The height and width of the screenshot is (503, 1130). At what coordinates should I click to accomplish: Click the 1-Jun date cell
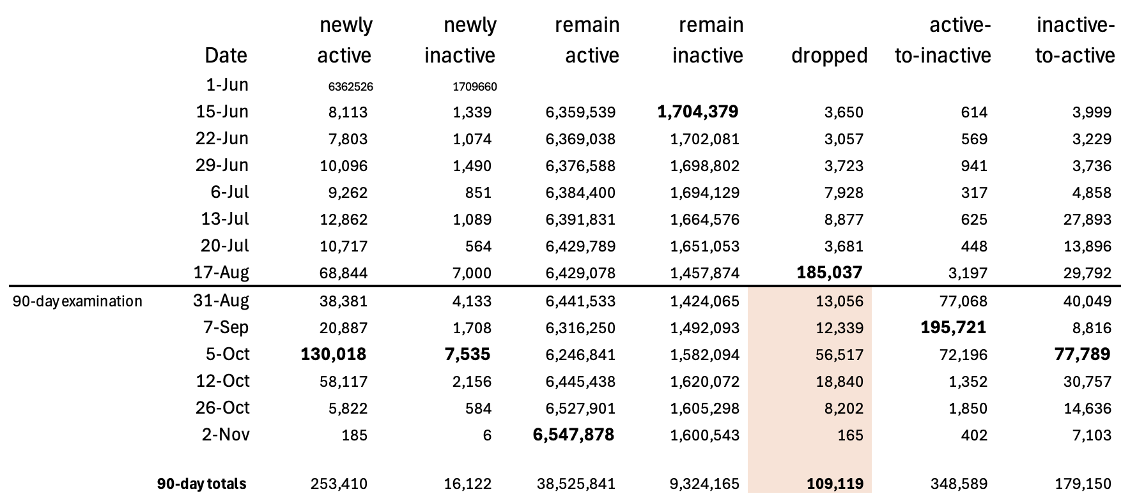(227, 85)
